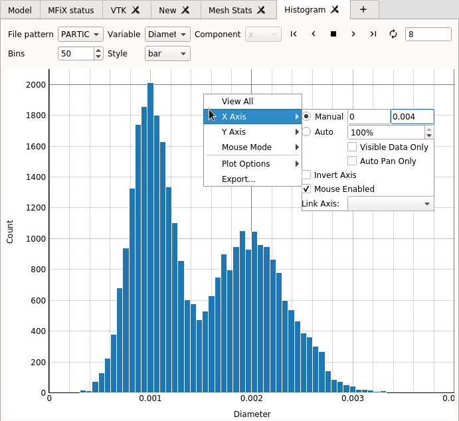Click the manual X axis maximum field
This screenshot has width=459, height=421.
tap(412, 117)
